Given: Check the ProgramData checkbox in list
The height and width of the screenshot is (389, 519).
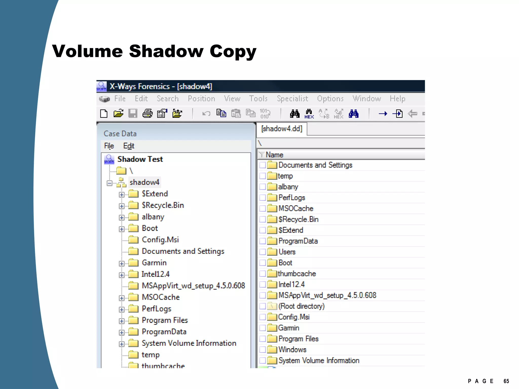Looking at the screenshot, I should click(263, 241).
